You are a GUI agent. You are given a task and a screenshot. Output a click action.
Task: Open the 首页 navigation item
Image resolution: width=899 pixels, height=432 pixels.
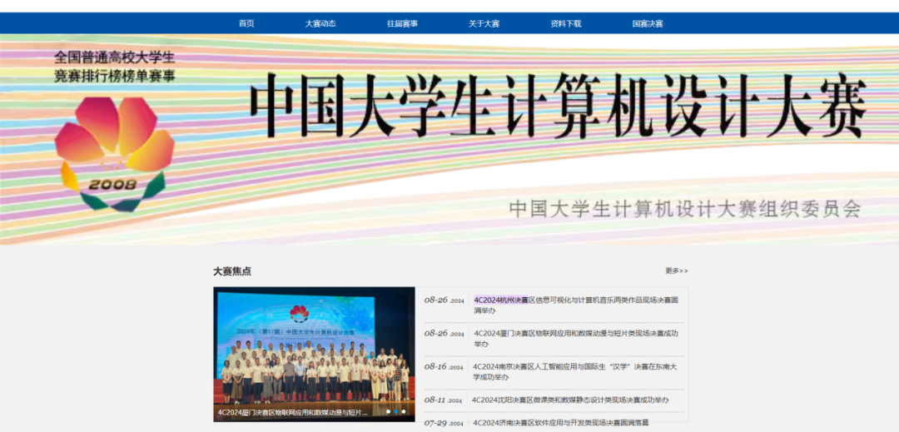coord(246,23)
